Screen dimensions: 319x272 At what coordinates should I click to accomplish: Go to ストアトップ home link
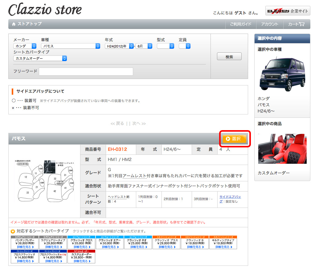click(27, 24)
